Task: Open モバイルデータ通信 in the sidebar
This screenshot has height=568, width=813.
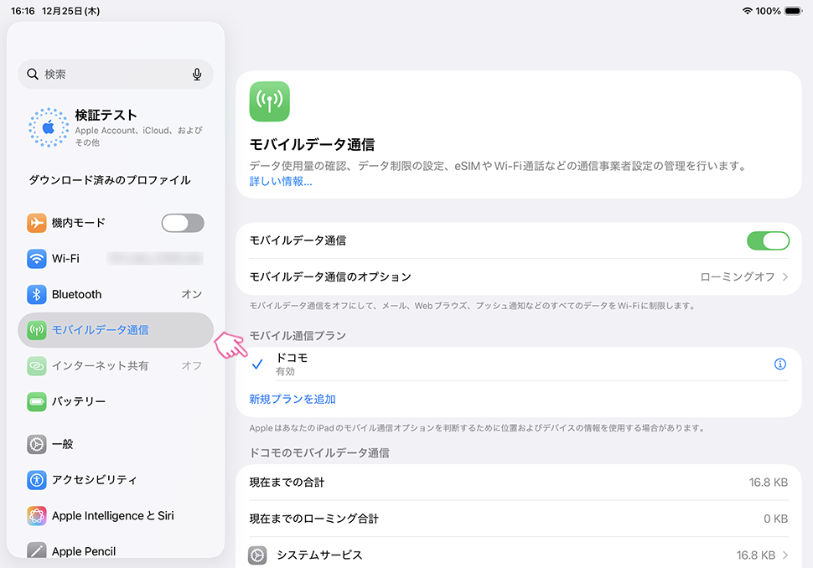Action: pyautogui.click(x=116, y=330)
